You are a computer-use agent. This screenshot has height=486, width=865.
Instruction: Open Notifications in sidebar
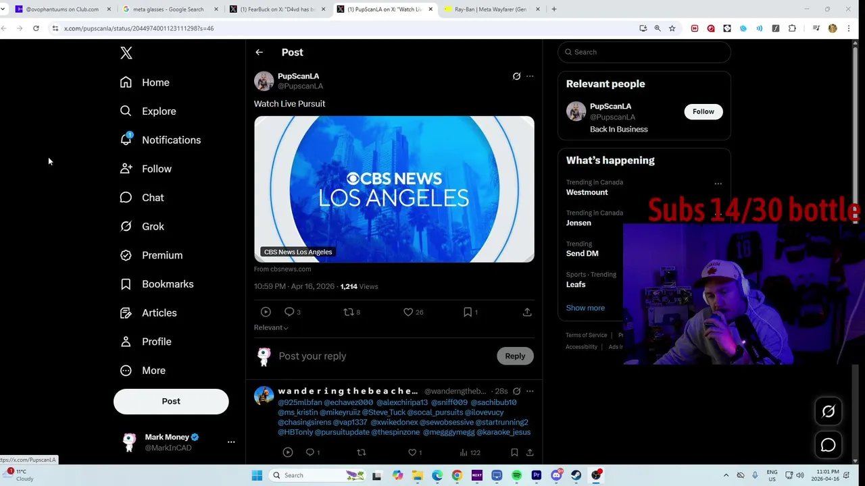click(x=160, y=140)
